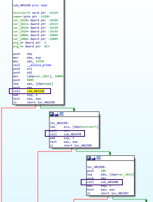Click the push ebp instruction

pos(23,54)
